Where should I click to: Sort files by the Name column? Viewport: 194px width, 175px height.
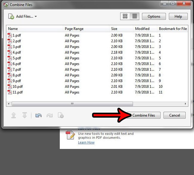point(34,29)
